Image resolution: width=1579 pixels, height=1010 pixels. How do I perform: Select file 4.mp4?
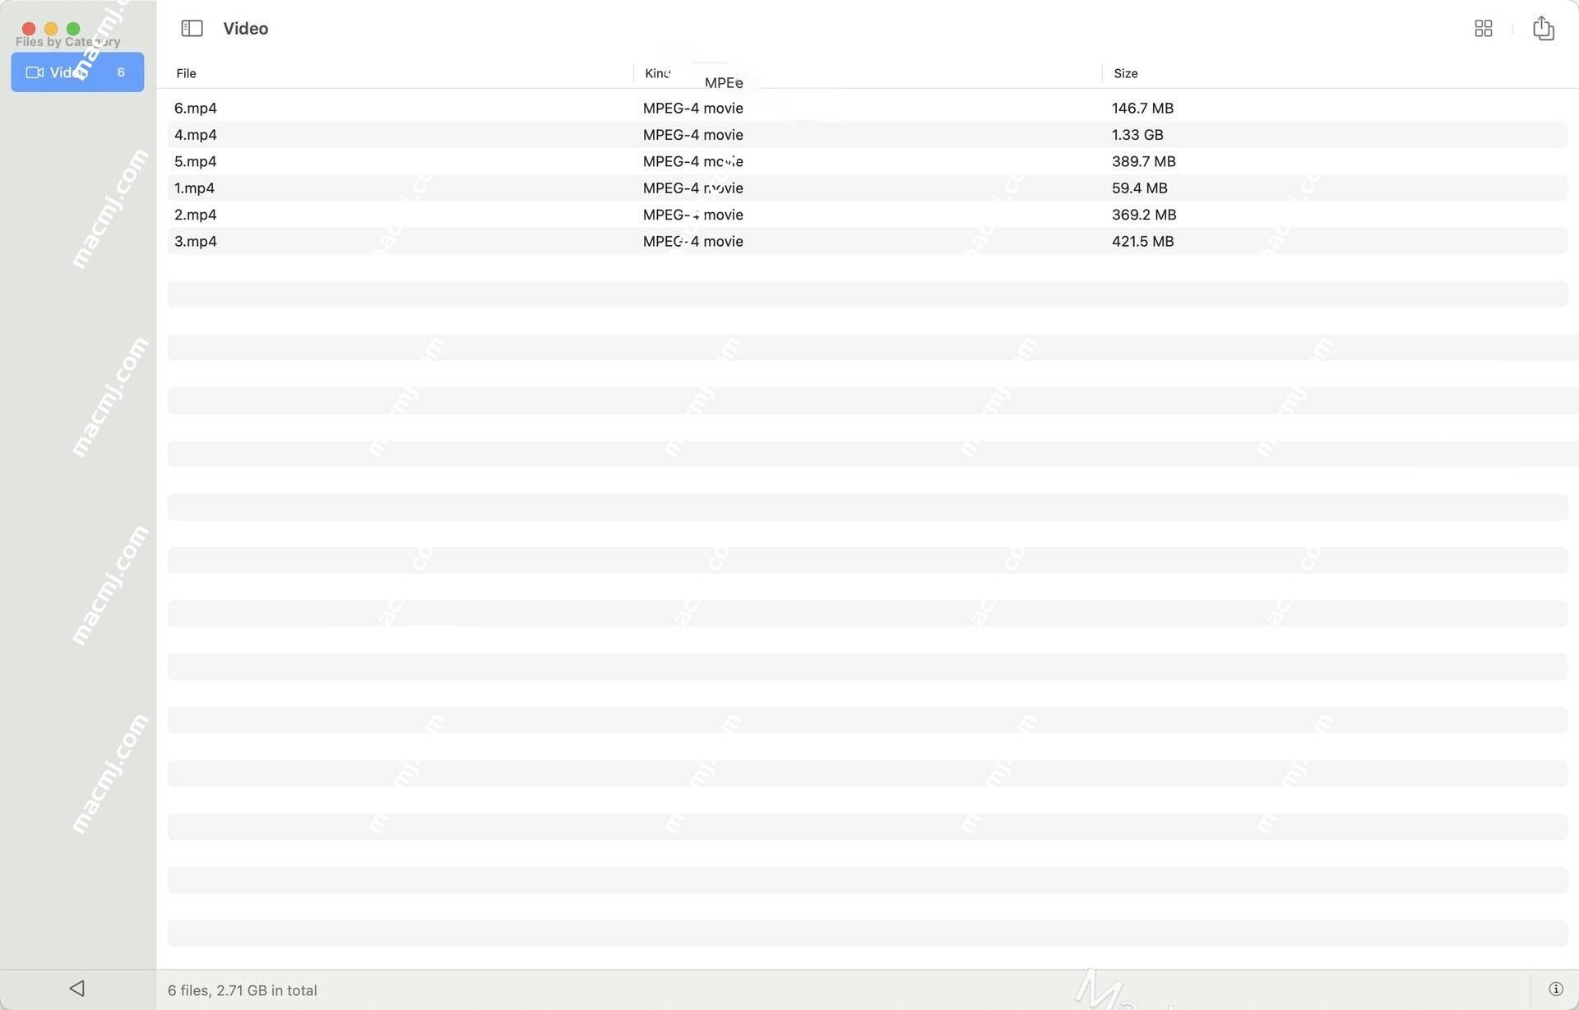click(196, 134)
